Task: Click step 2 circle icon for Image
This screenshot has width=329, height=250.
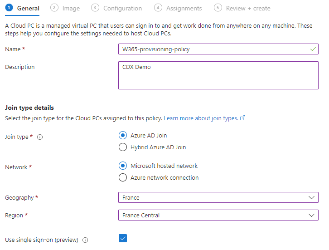Action: [54, 8]
